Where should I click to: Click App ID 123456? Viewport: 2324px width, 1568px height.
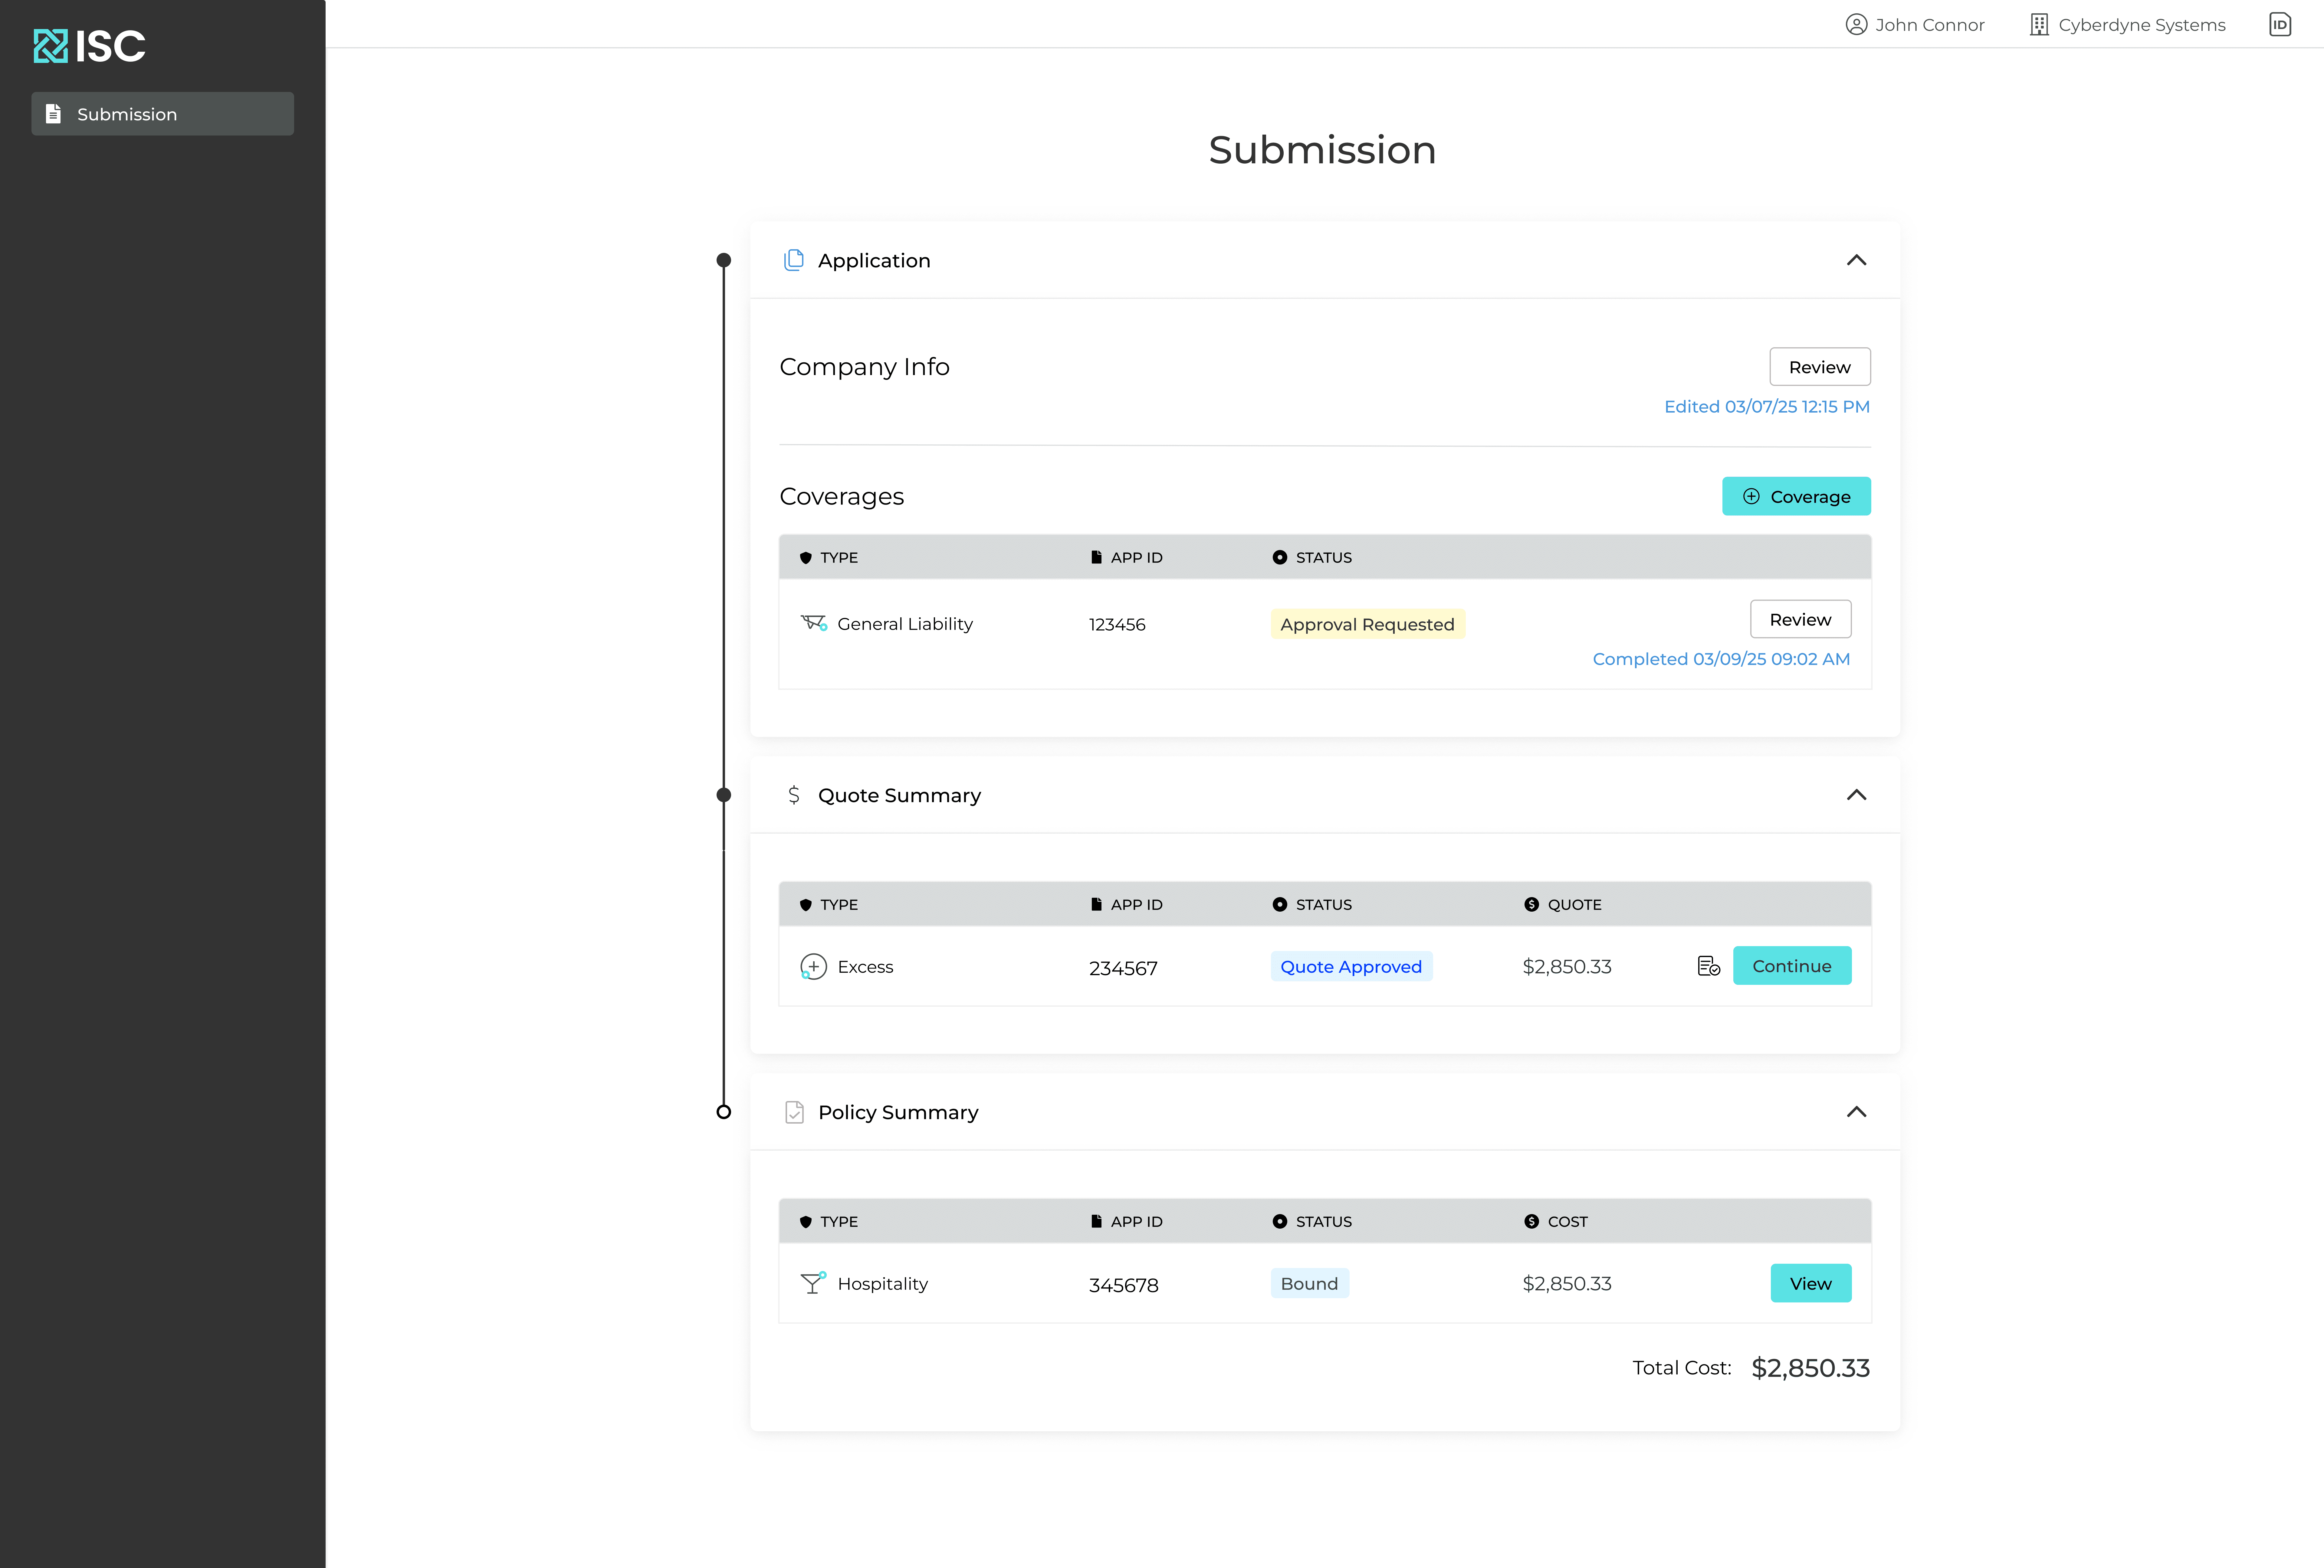coord(1117,625)
